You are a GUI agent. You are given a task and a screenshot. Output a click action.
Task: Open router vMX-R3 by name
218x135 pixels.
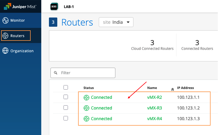coord(155,108)
